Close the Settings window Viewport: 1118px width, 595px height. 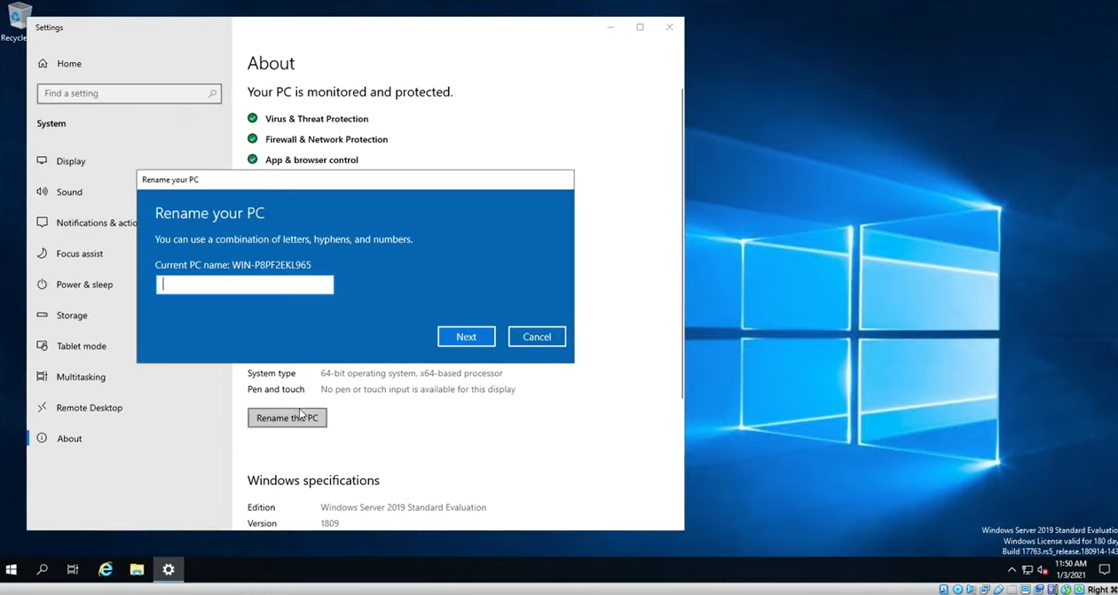[x=670, y=27]
